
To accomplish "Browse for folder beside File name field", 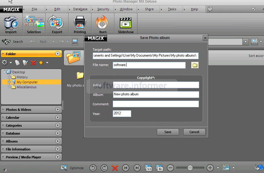I will coord(195,65).
